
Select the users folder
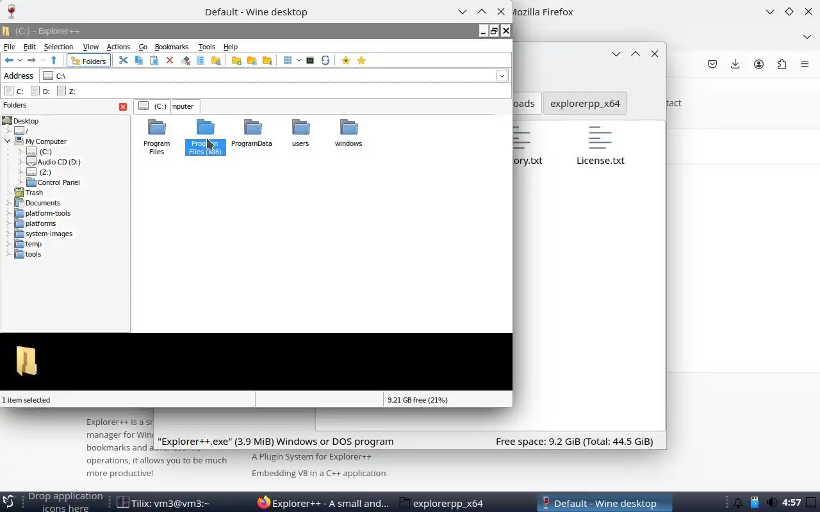tap(300, 133)
